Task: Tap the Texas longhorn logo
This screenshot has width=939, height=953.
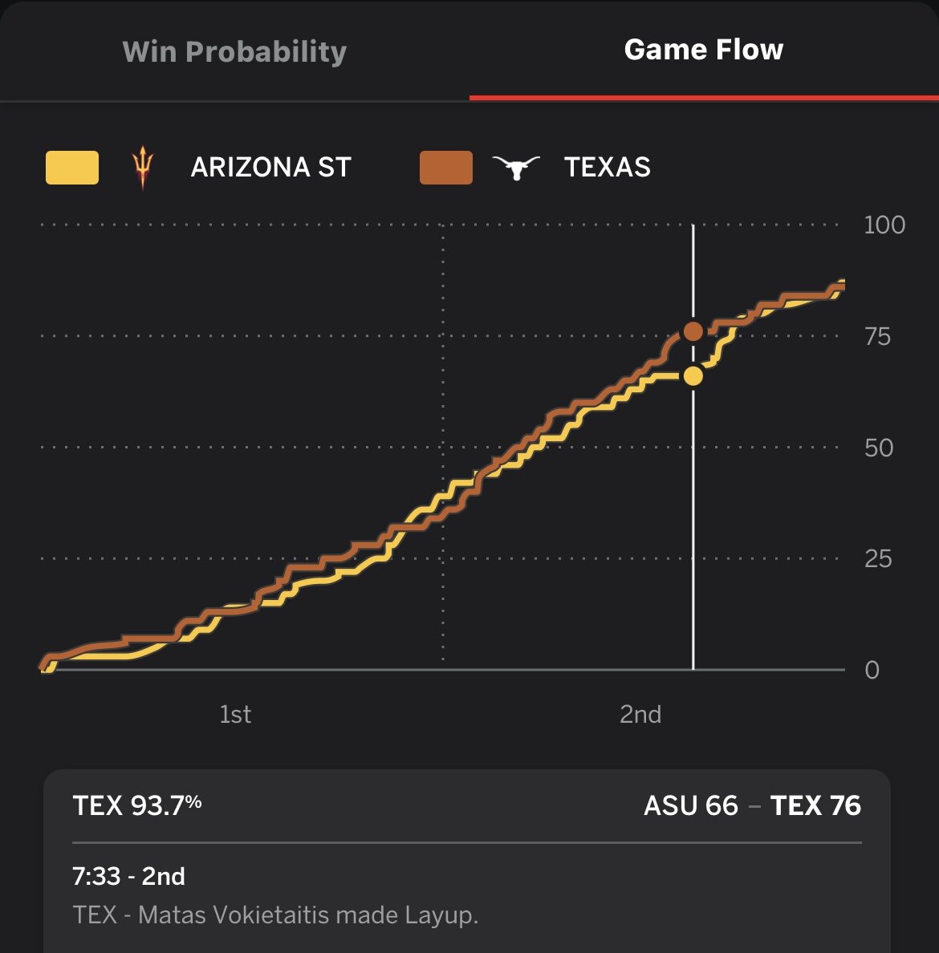Action: pos(516,167)
